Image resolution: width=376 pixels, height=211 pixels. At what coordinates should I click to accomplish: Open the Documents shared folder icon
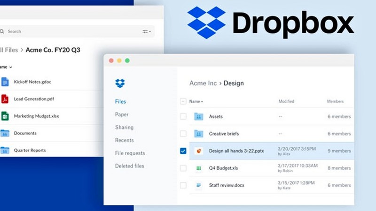click(x=5, y=133)
